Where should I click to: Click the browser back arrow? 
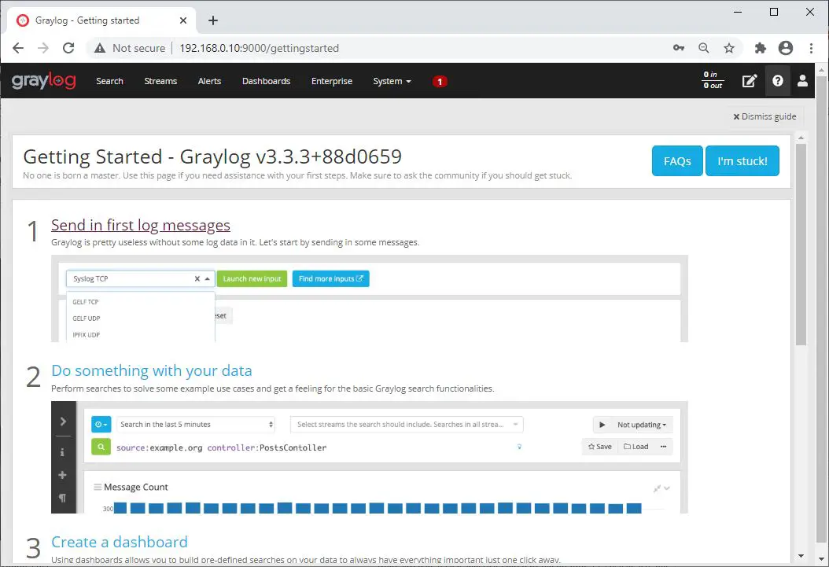(18, 48)
